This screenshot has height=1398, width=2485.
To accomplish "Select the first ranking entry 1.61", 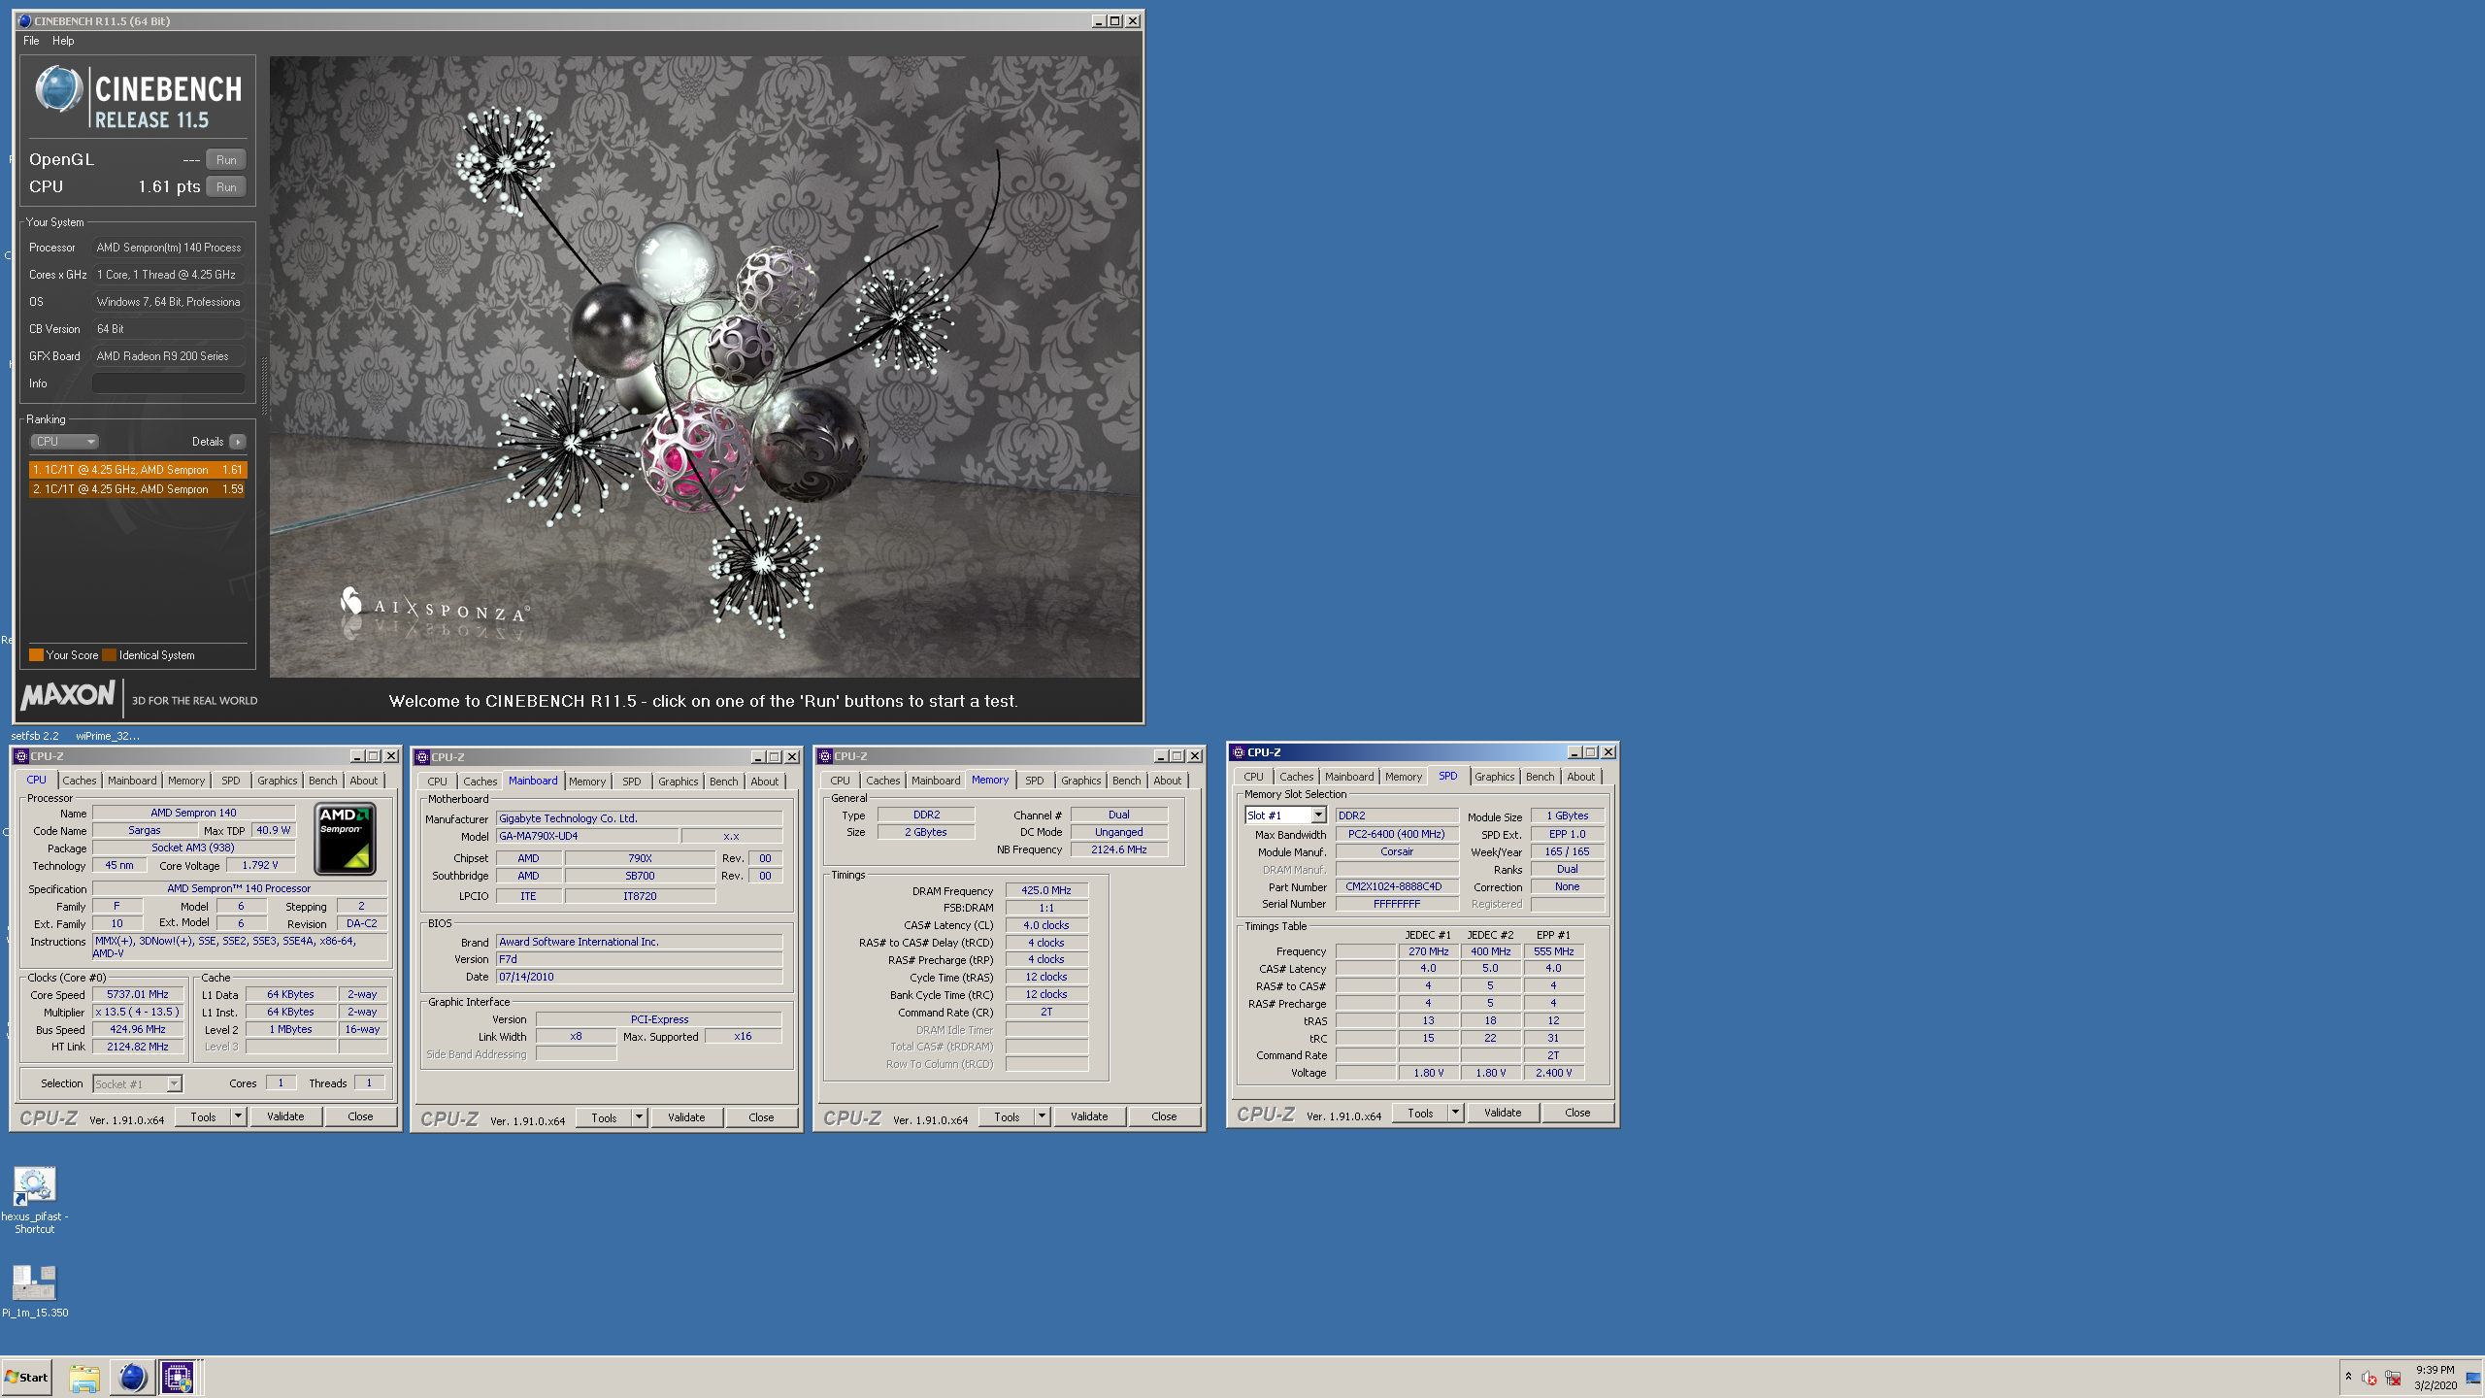I will 138,470.
